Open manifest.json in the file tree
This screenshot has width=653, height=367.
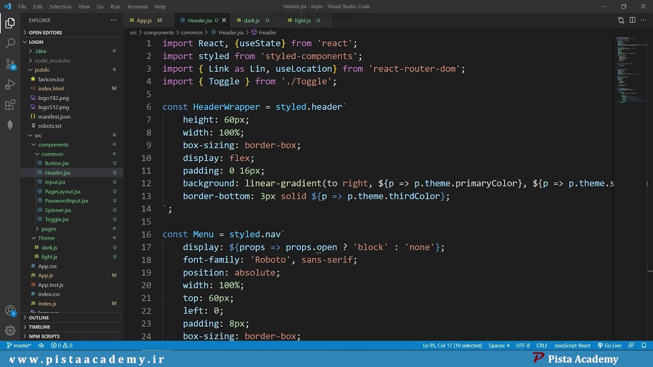point(72,117)
